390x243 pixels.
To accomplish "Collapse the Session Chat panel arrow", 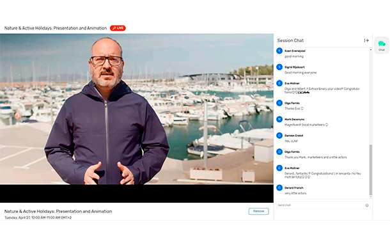I will (x=366, y=40).
